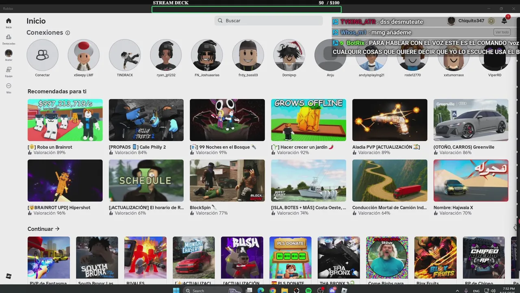Image resolution: width=520 pixels, height=293 pixels.
Task: Open Roba un Brainrot game thumbnail
Action: tap(65, 120)
